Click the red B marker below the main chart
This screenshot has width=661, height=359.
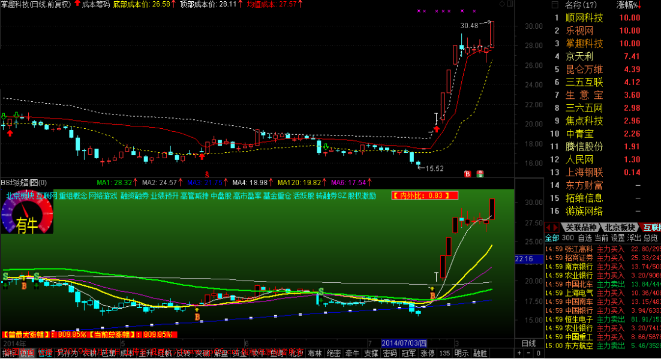pos(467,174)
